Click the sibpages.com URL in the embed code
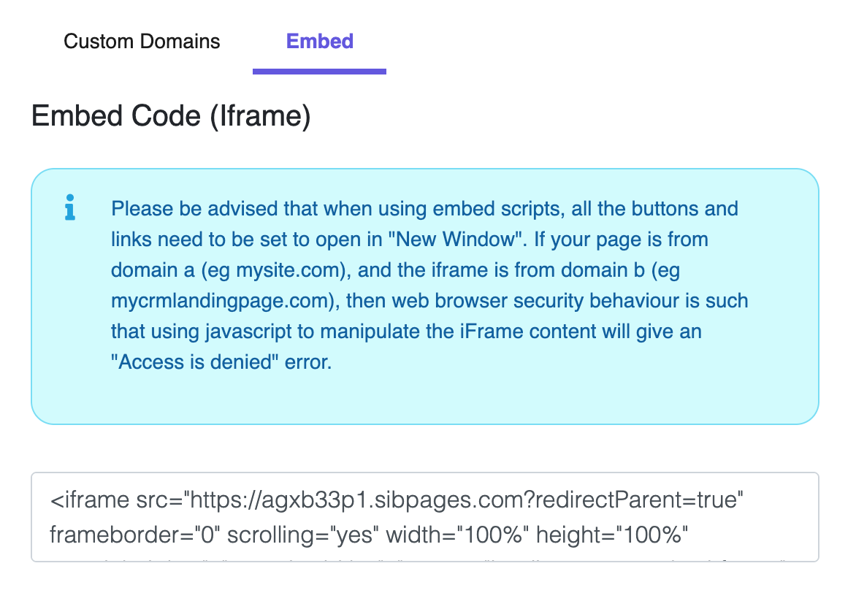Image resolution: width=856 pixels, height=593 pixels. click(352, 502)
